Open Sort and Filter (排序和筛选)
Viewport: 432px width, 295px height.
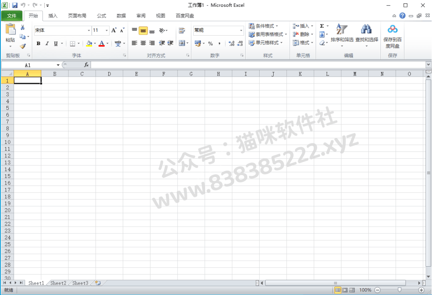(342, 34)
